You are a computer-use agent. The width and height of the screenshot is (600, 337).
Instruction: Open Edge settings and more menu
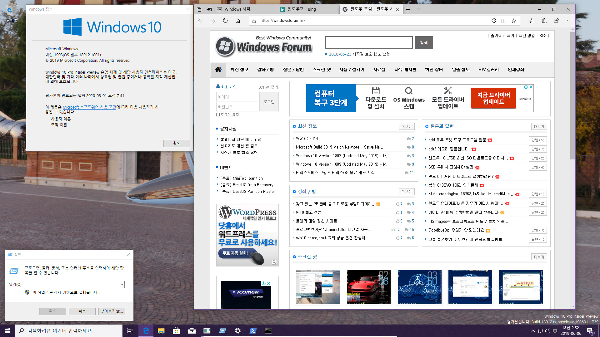[569, 21]
